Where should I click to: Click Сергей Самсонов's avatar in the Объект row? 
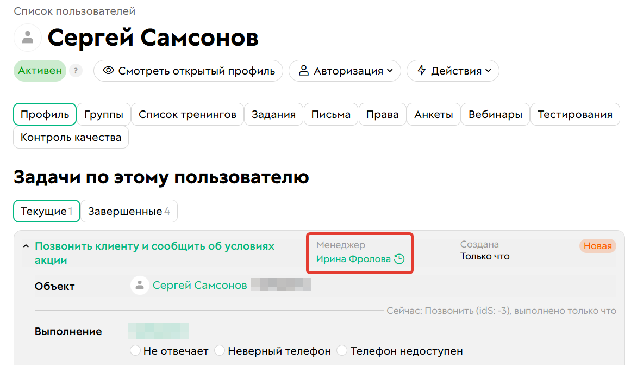click(x=139, y=284)
